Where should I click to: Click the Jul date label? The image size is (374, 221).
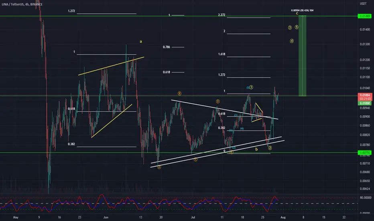click(193, 217)
